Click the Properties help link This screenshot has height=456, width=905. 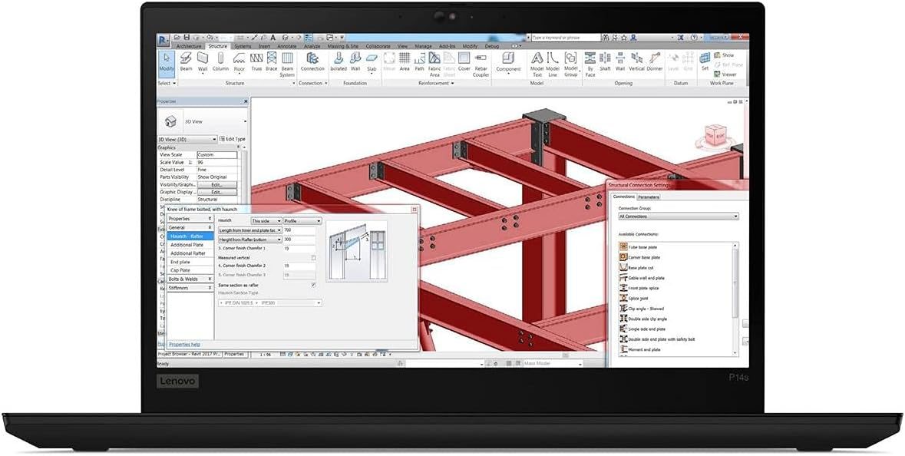tap(185, 344)
